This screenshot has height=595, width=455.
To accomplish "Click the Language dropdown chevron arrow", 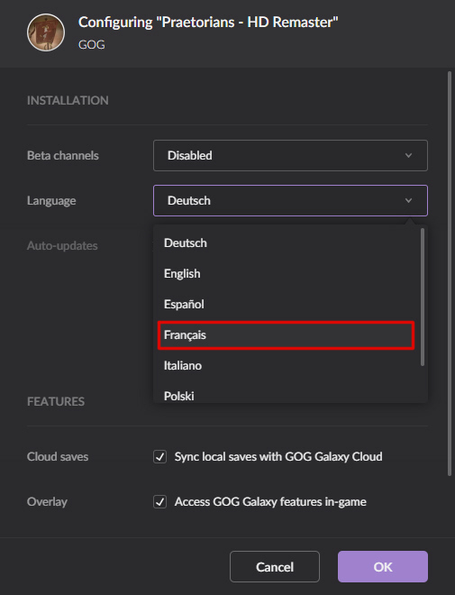I will pos(408,200).
